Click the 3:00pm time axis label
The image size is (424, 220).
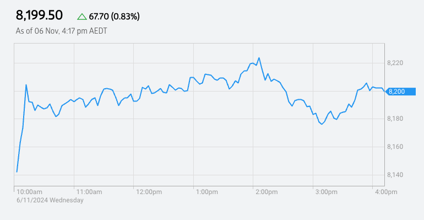click(x=327, y=192)
